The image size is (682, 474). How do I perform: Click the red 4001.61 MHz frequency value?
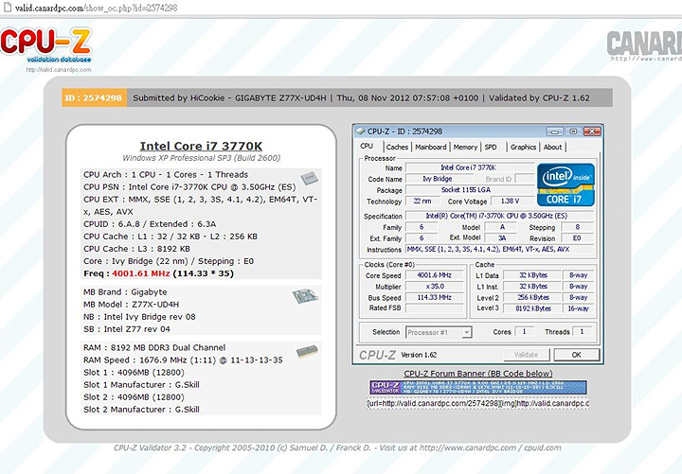[141, 273]
